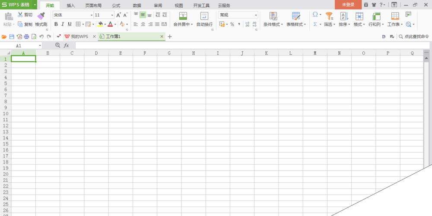Open the Format (格式) menu button
Screen dimensions: 432x216
click(359, 19)
